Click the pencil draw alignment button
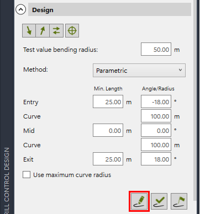Screen dimensions: 200x214 139,201
